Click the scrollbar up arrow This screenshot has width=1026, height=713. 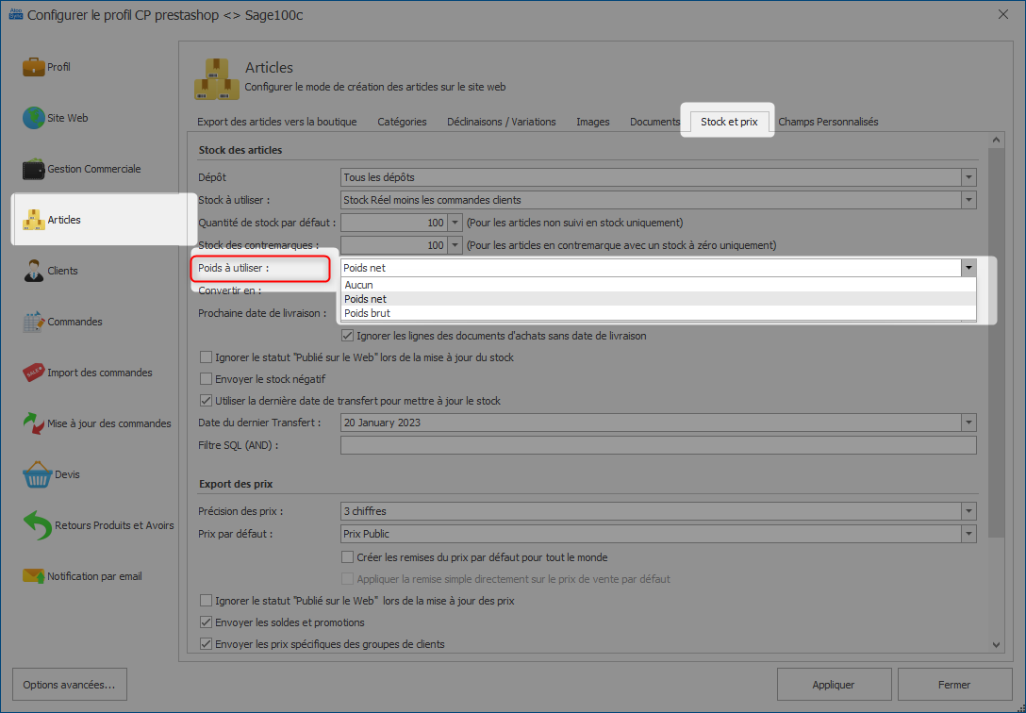pos(996,140)
